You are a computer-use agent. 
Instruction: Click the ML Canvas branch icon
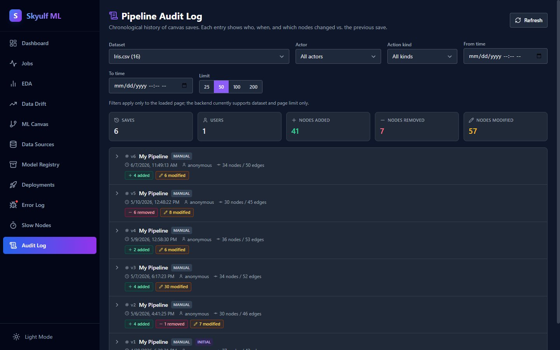(x=13, y=124)
